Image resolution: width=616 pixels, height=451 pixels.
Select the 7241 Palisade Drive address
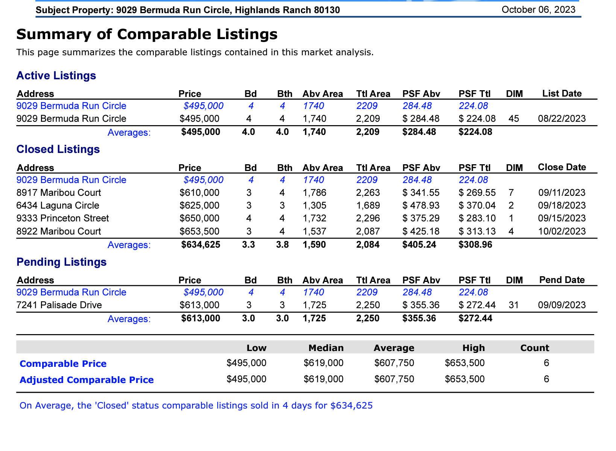(59, 305)
